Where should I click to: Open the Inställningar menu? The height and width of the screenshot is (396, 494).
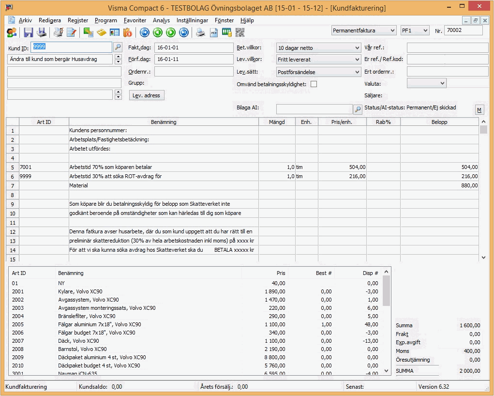(x=192, y=20)
